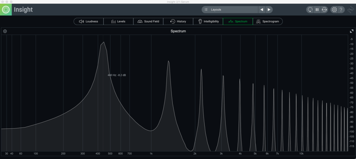This screenshot has height=159, width=356.
Task: Open Spectrum panel settings gear
Action: coord(5,31)
